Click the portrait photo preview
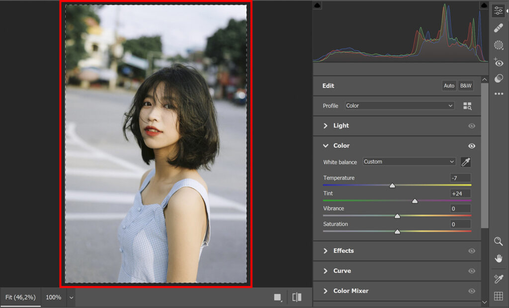This screenshot has height=308, width=509. [x=156, y=144]
